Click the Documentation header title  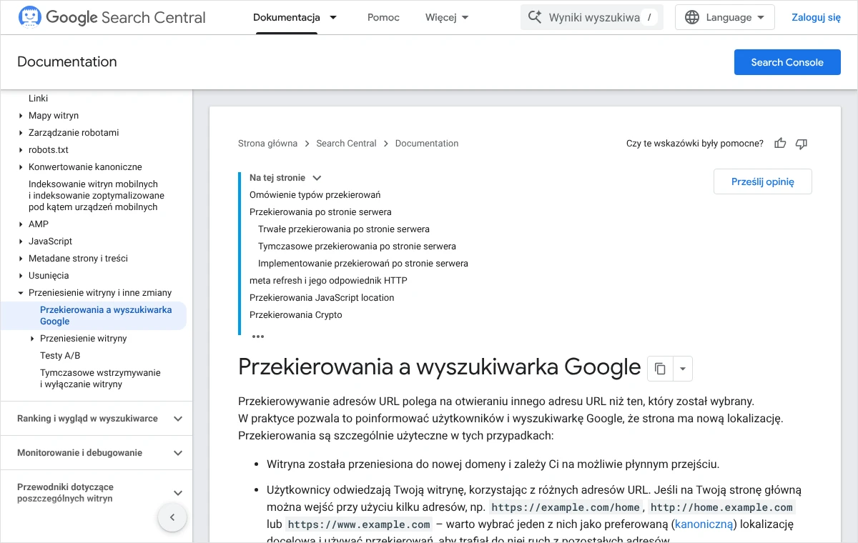(x=67, y=62)
